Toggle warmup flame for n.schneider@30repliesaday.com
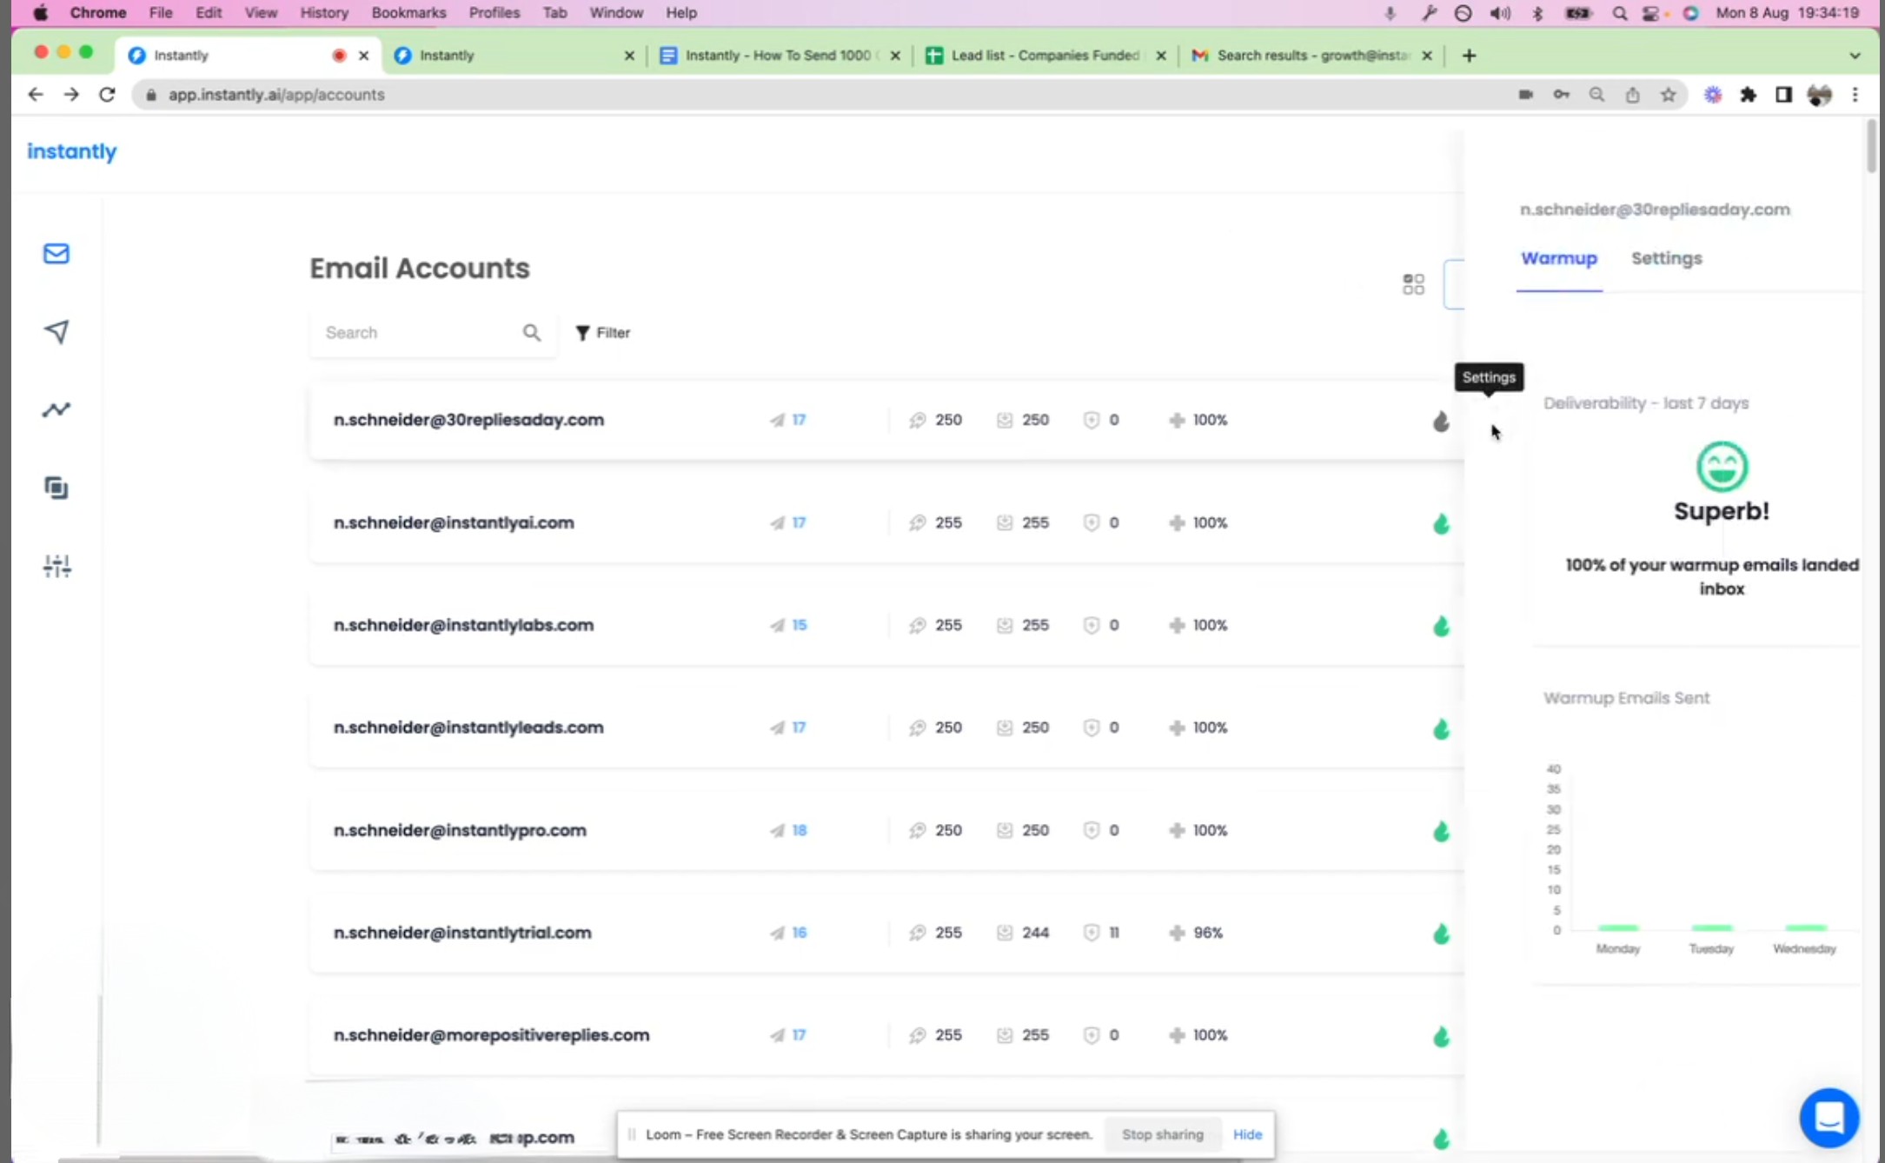This screenshot has height=1163, width=1885. pyautogui.click(x=1441, y=422)
